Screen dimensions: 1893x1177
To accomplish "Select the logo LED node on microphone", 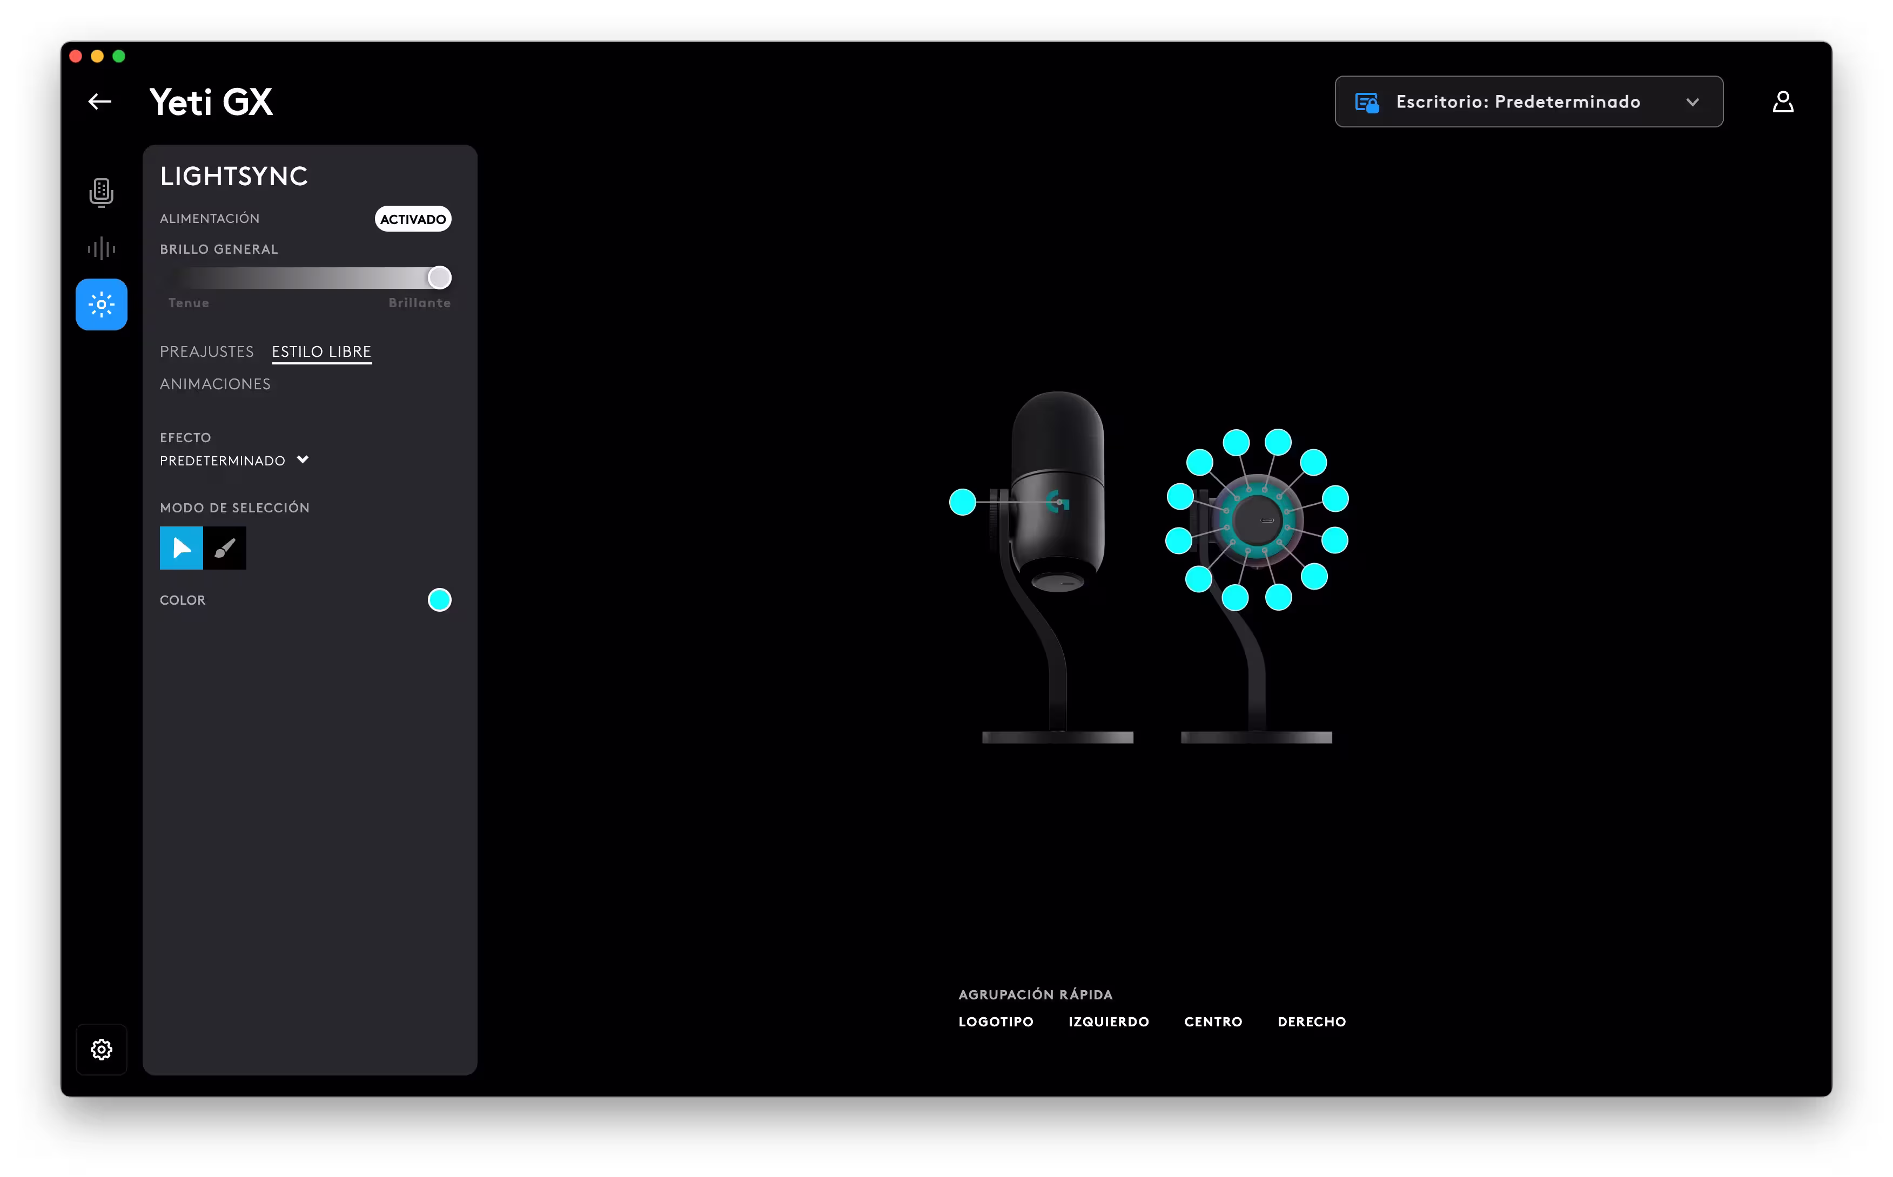I will click(x=963, y=502).
